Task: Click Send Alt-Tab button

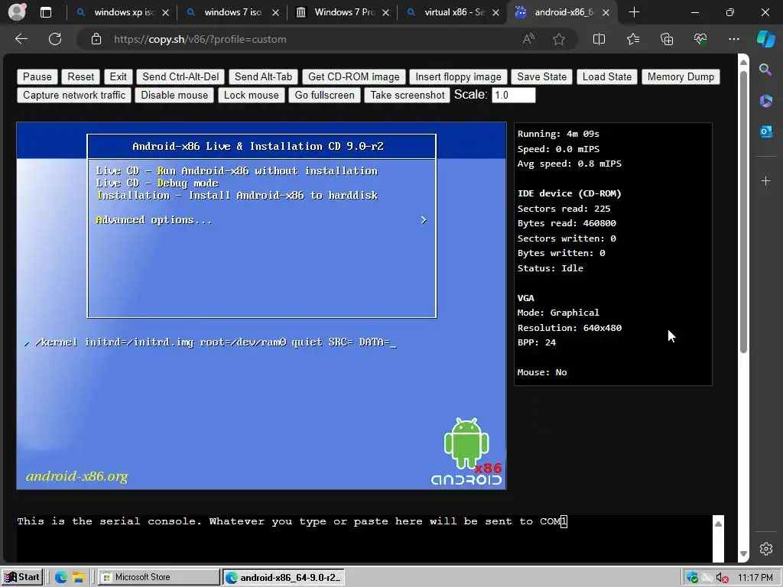Action: click(x=263, y=77)
